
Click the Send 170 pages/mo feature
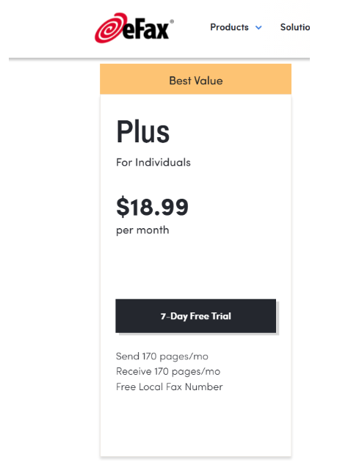[x=162, y=356]
